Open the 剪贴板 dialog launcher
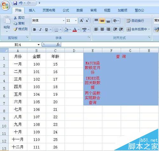The image size is (159, 151). (27, 37)
